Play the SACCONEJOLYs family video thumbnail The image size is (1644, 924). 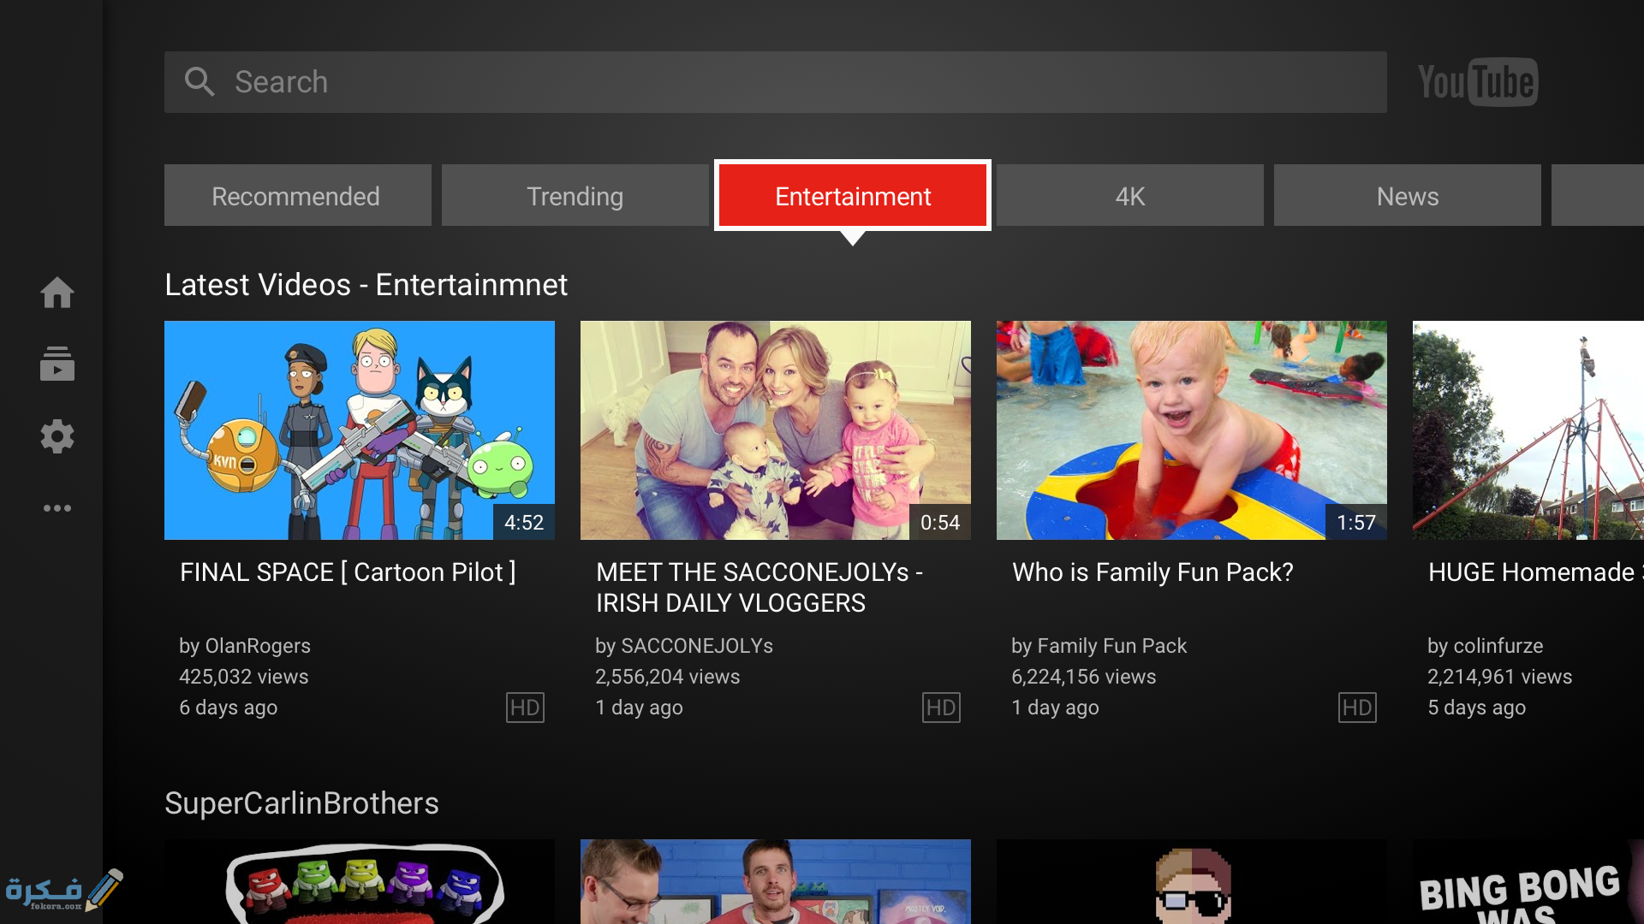(775, 429)
